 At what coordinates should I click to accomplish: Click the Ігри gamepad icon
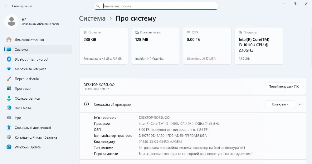click(9, 118)
